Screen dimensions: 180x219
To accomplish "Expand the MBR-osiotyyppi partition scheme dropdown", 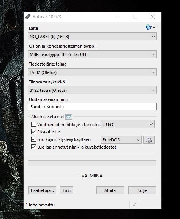I will coord(92,54).
